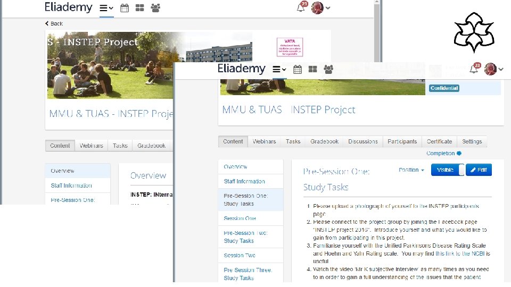Open Session One section
The width and height of the screenshot is (511, 287).
pyautogui.click(x=251, y=218)
